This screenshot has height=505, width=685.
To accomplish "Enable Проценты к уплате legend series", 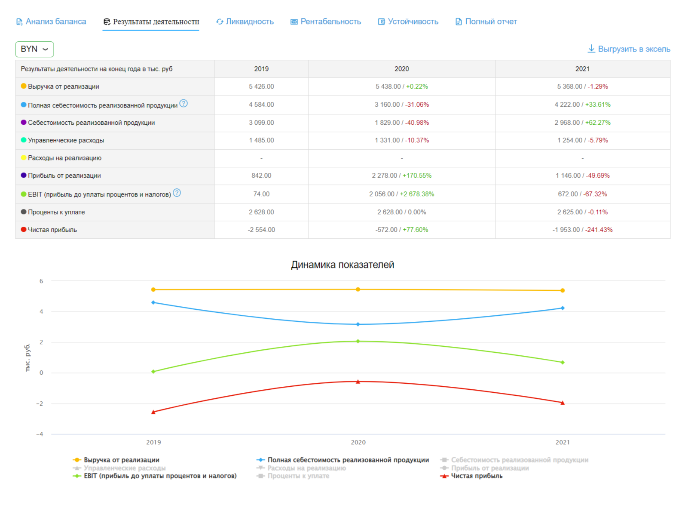I will pos(298,476).
